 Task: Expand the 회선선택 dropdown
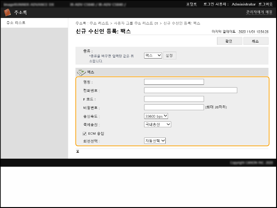[155, 141]
